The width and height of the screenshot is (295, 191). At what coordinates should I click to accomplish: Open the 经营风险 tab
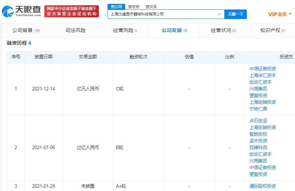tap(125, 31)
